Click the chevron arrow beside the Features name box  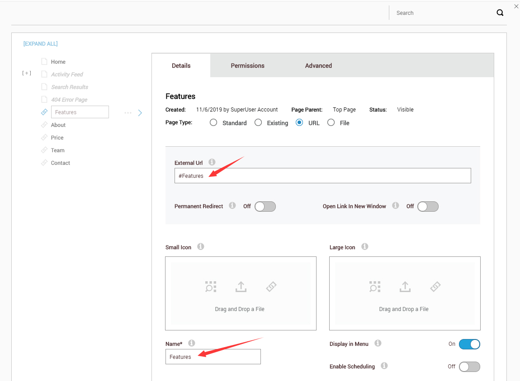(140, 112)
